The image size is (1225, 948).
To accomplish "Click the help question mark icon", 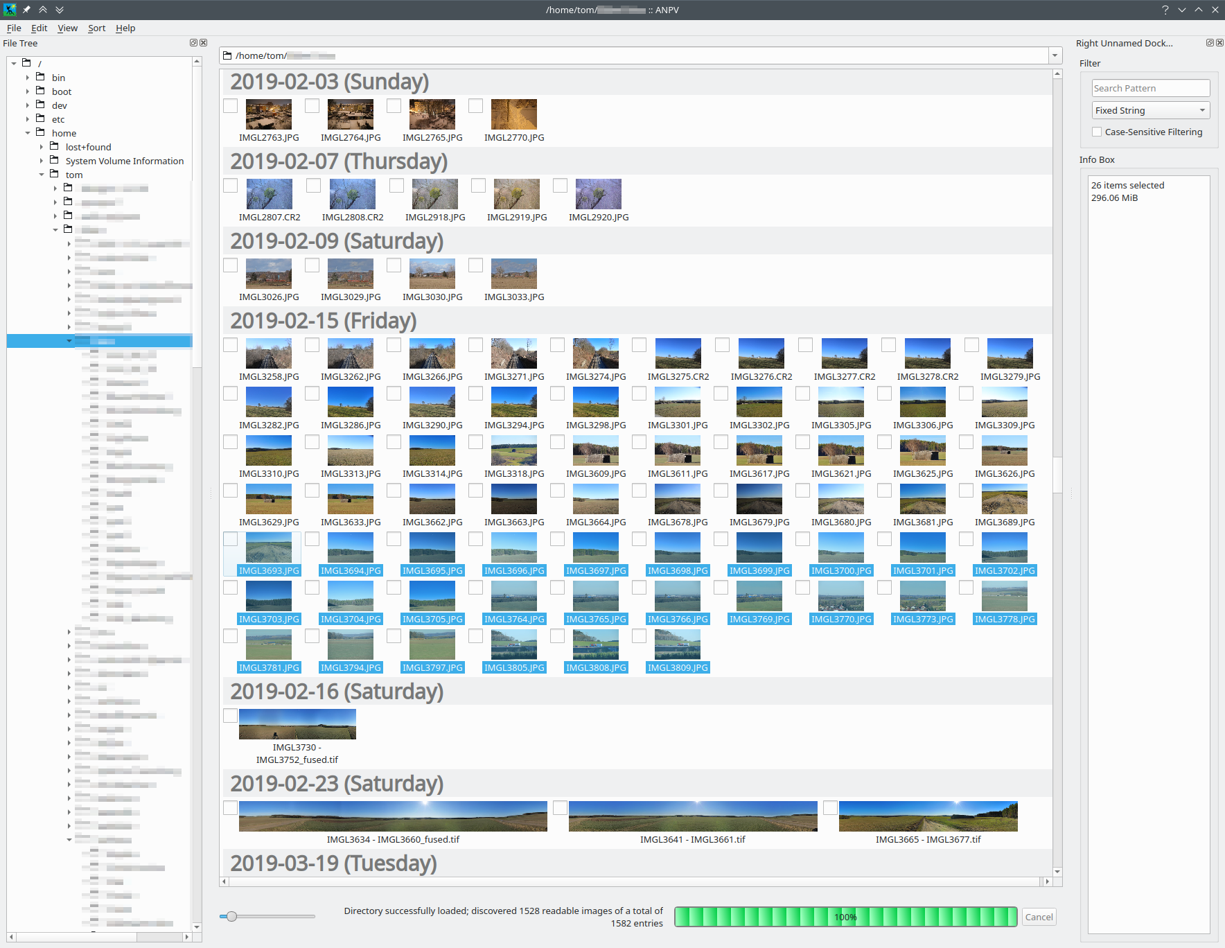I will point(1165,10).
